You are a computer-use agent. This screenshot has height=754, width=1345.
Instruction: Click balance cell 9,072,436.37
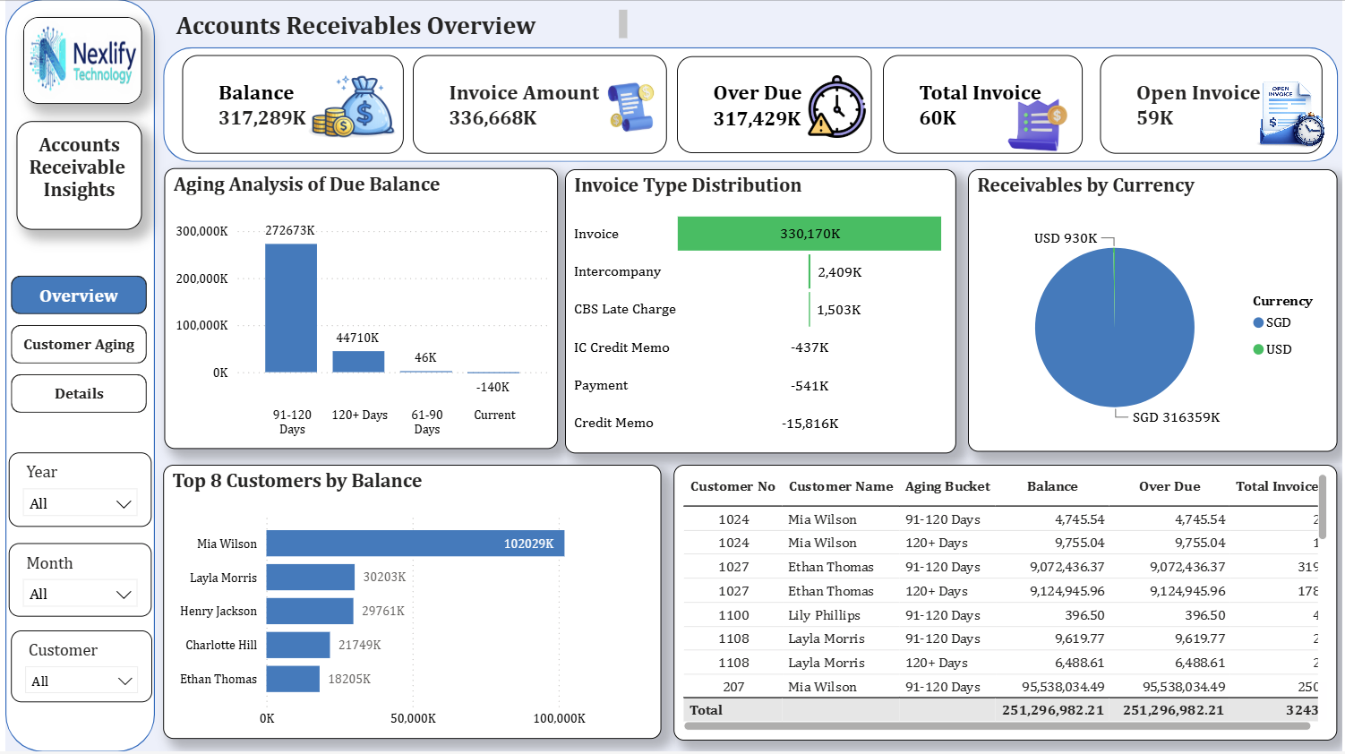[x=1067, y=567]
